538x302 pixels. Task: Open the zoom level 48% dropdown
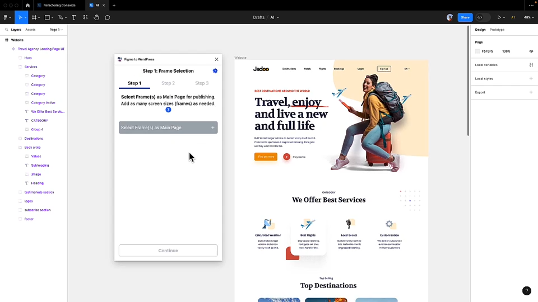528,17
